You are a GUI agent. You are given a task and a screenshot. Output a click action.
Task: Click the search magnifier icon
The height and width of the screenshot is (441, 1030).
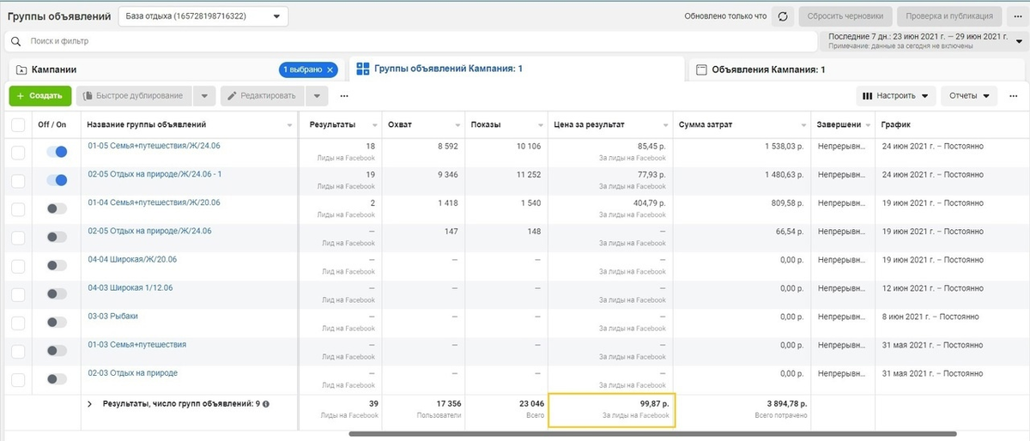[16, 40]
